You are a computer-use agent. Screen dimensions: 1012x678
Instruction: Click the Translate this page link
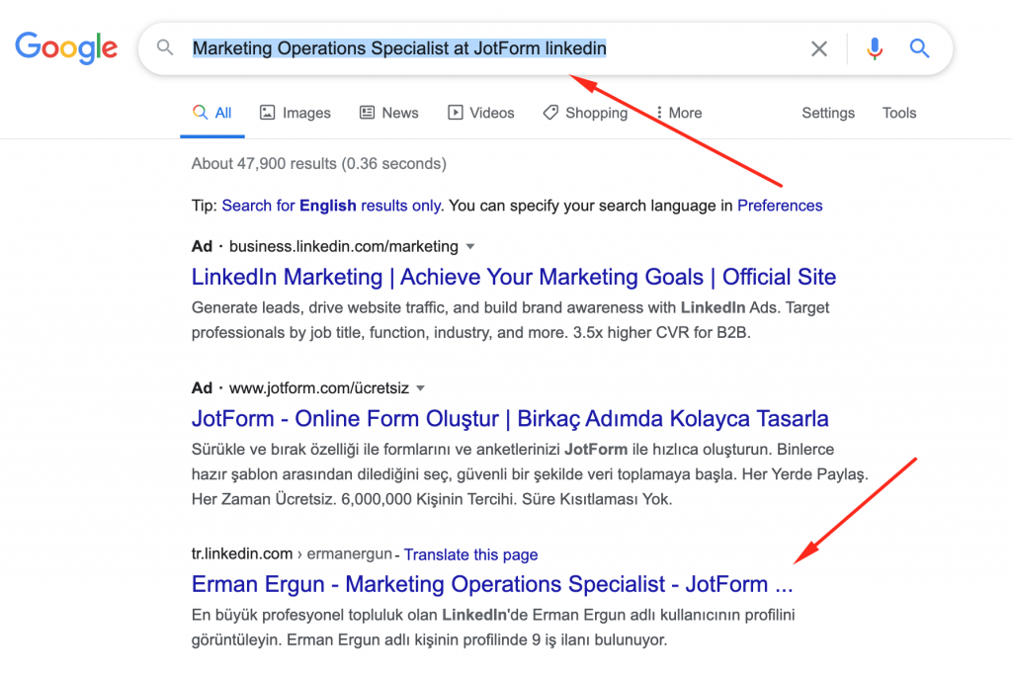pos(471,554)
